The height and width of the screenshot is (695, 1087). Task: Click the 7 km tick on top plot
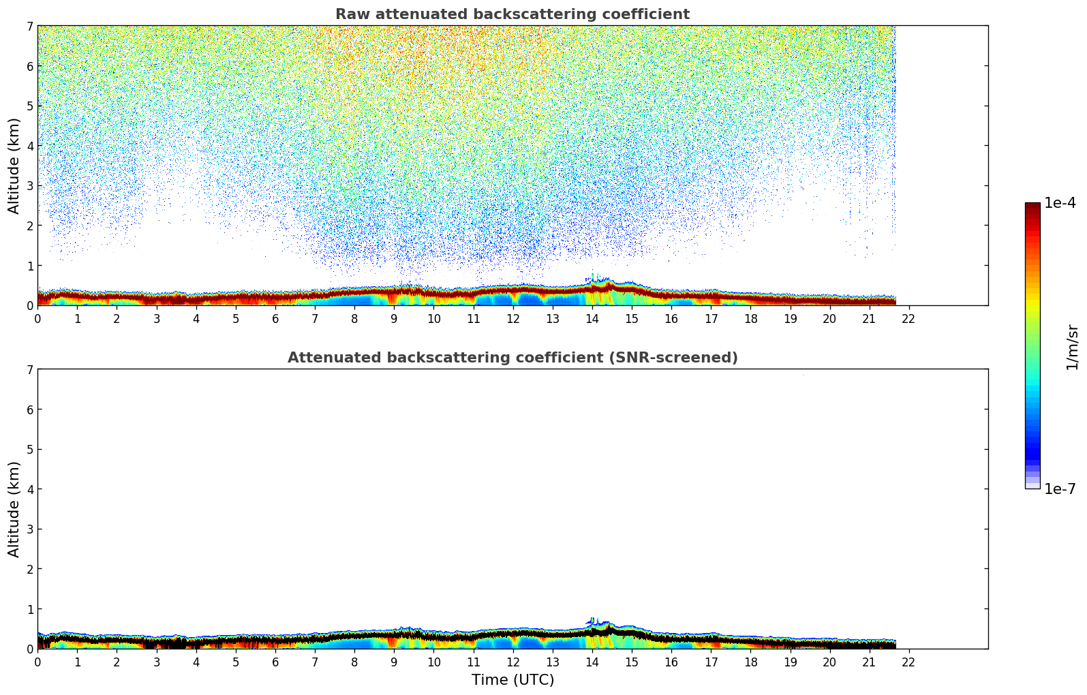(29, 26)
